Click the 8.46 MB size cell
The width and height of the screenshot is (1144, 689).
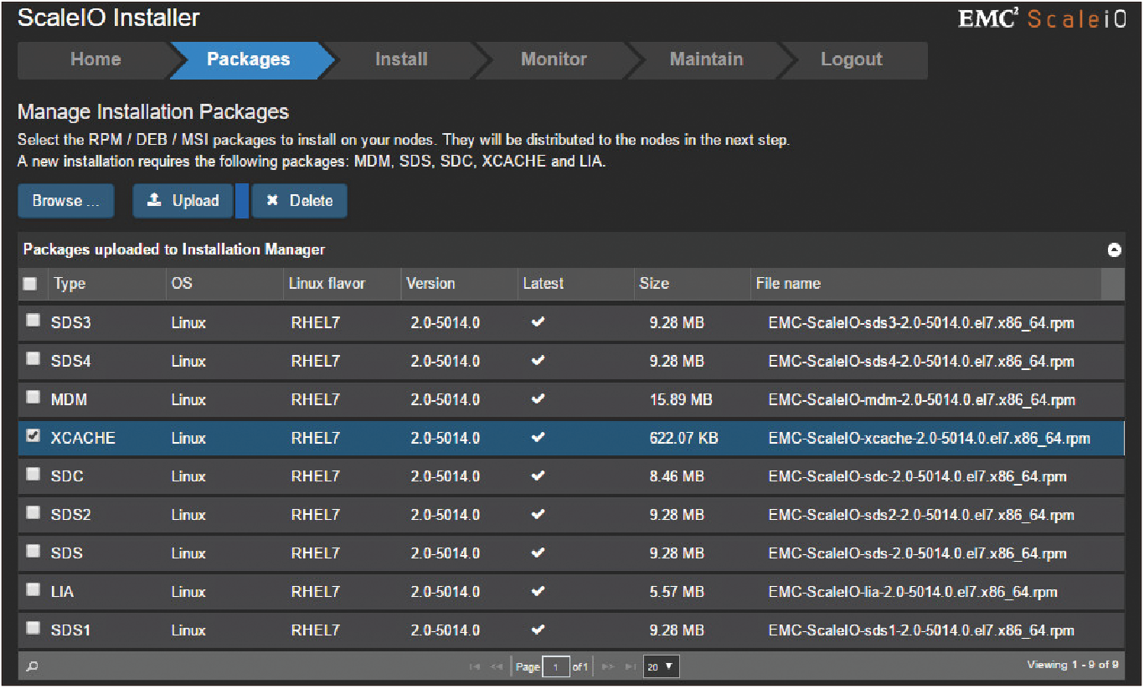pyautogui.click(x=677, y=476)
